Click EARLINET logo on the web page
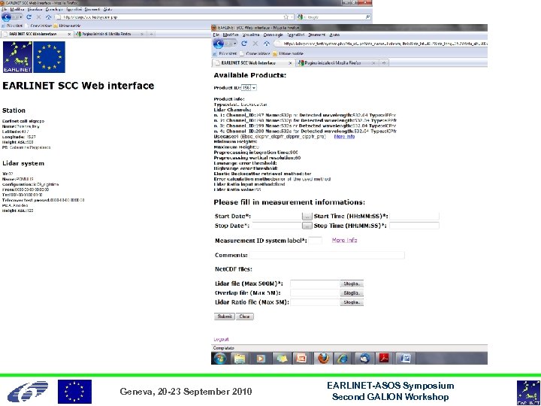The height and width of the screenshot is (406, 541). [17, 57]
